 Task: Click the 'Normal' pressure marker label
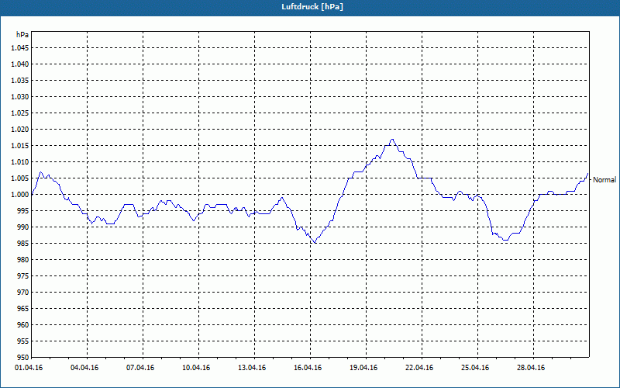(604, 180)
